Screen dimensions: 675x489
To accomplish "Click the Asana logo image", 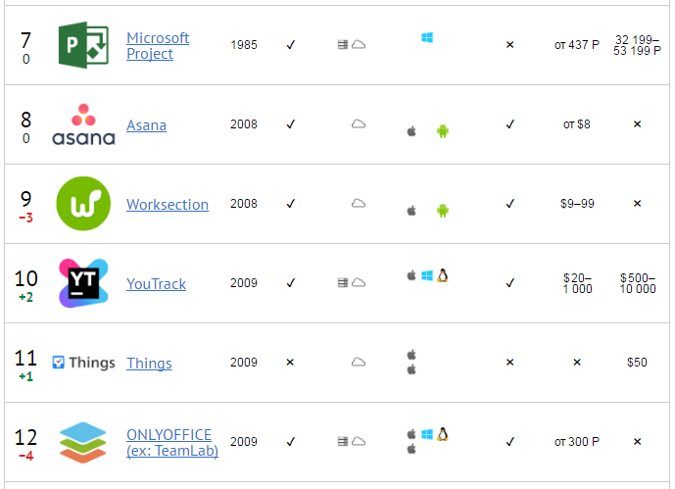I will click(x=83, y=124).
